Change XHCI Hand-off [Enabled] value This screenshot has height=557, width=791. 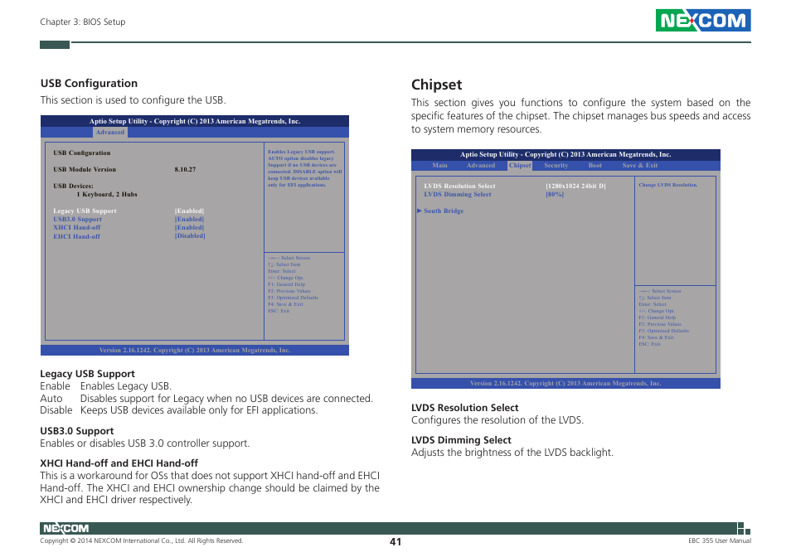189,227
